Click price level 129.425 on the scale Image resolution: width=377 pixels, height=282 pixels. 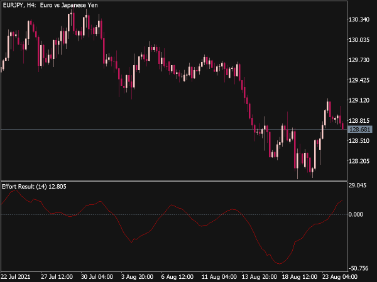point(359,80)
